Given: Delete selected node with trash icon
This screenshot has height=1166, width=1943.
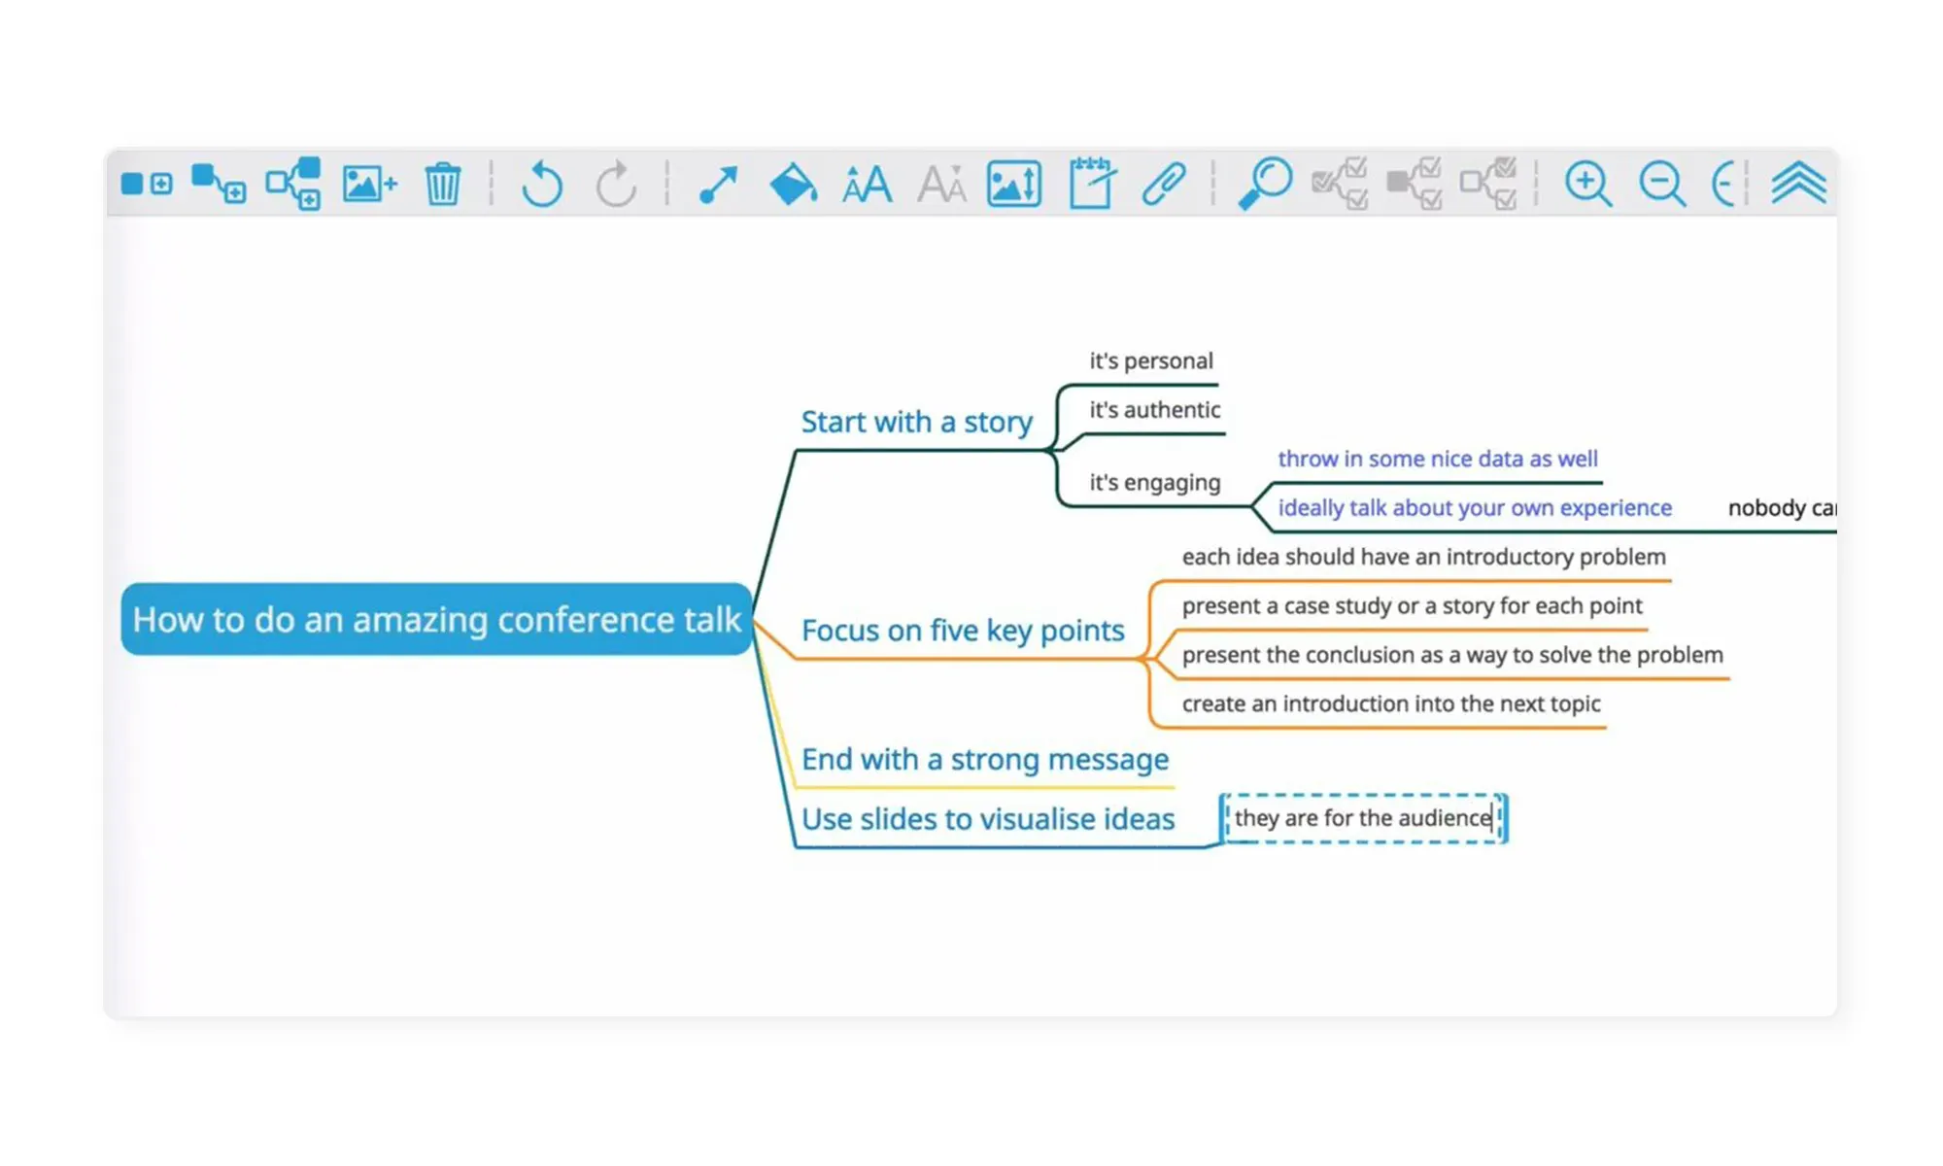Looking at the screenshot, I should pos(443,184).
